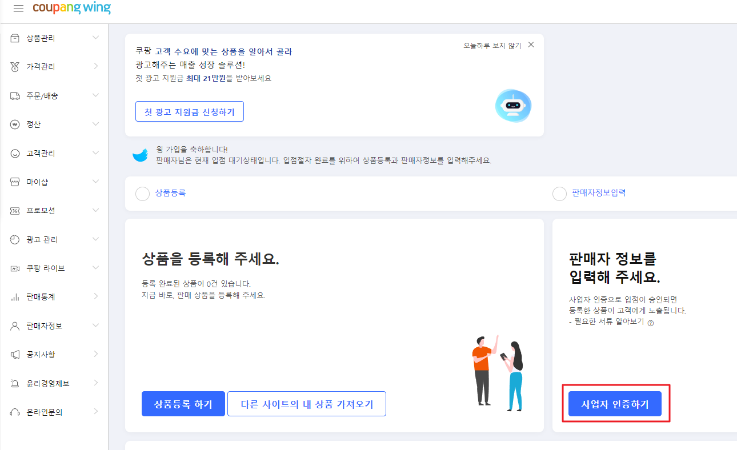Click the 윤리경영제보 siren icon
Screen dimensions: 737x450
pos(15,383)
